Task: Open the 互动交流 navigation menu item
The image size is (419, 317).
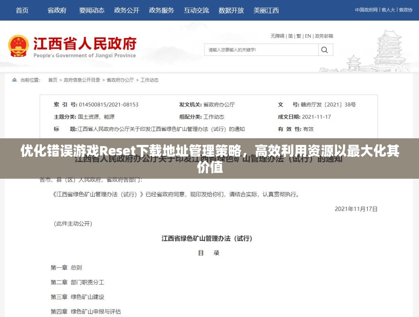Action: 196,10
